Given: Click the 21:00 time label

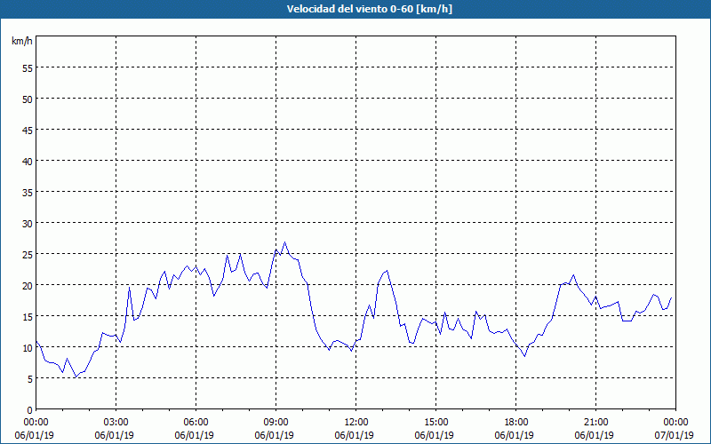Looking at the screenshot, I should click(x=595, y=423).
